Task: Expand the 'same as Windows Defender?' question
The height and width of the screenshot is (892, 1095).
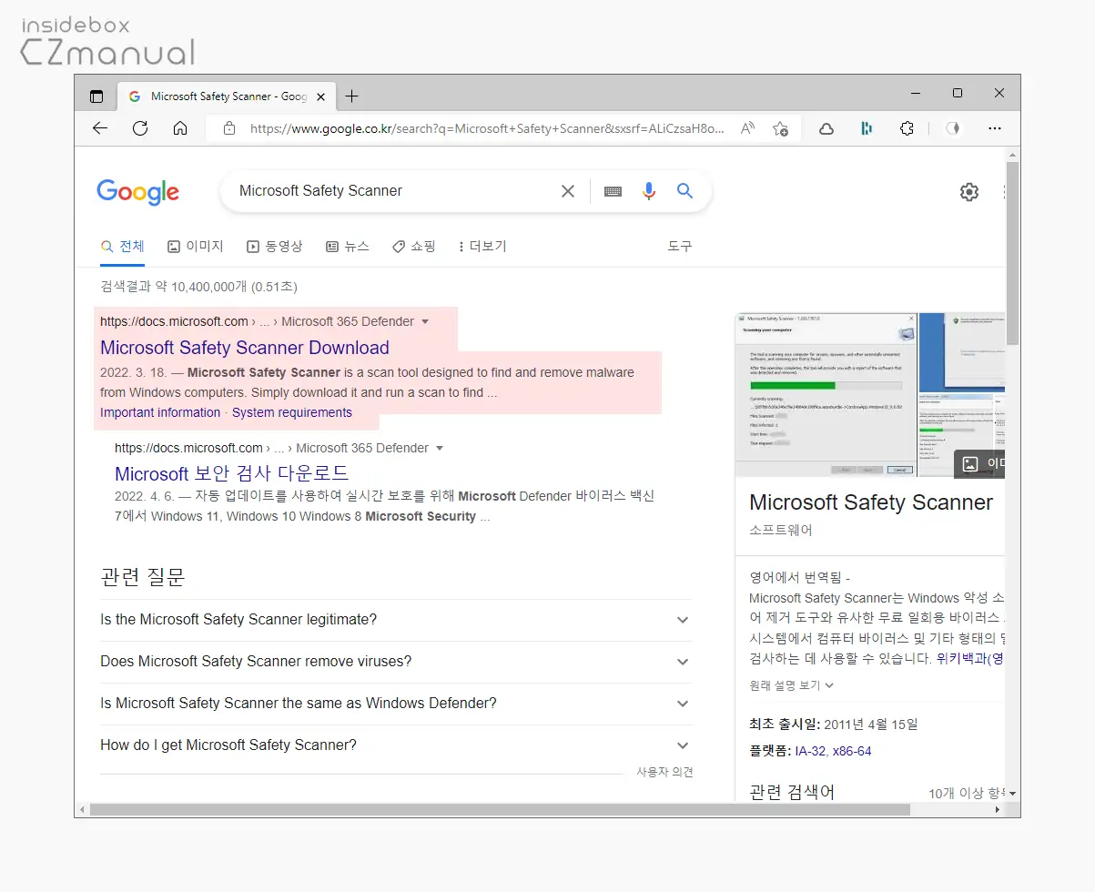Action: coord(396,704)
